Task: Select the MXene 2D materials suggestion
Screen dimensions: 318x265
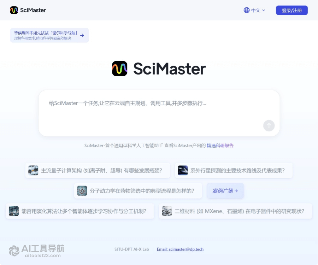Action: pyautogui.click(x=235, y=211)
